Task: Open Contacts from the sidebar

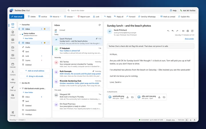Action: click(x=13, y=73)
